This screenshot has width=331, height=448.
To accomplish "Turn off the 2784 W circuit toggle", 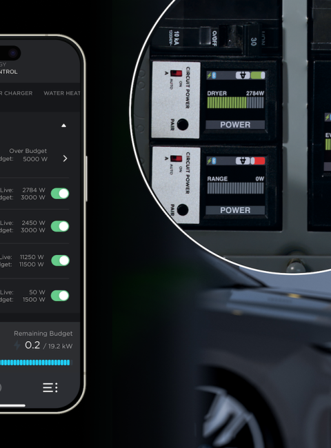I will 60,194.
